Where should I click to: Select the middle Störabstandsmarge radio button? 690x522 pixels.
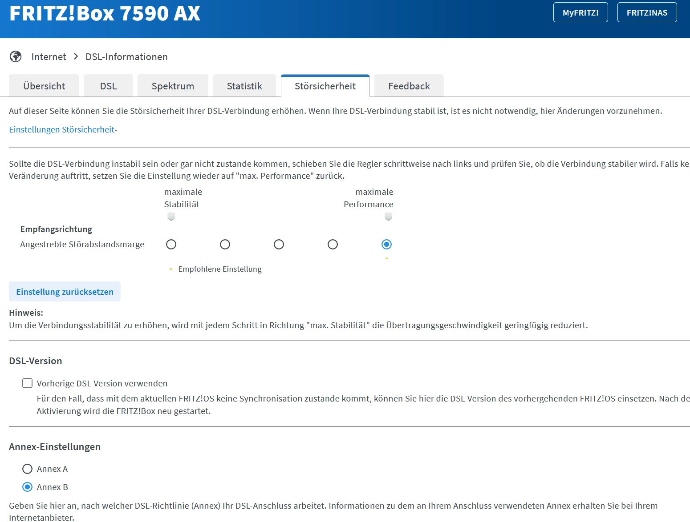point(279,244)
